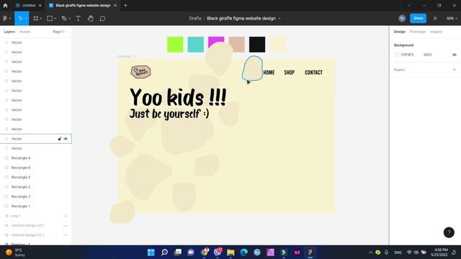The height and width of the screenshot is (259, 461).
Task: Open Chrome from taskbar
Action: coord(205,253)
